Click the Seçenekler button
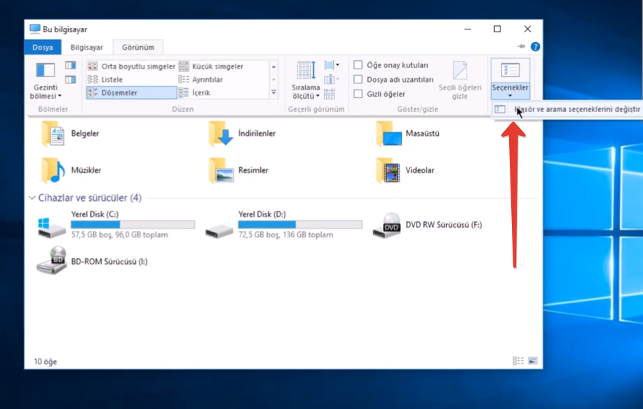The image size is (643, 409). (x=510, y=79)
